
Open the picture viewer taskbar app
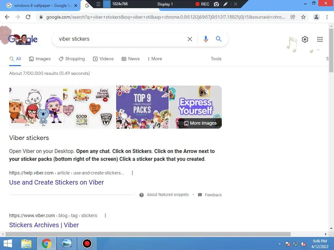click(x=67, y=243)
